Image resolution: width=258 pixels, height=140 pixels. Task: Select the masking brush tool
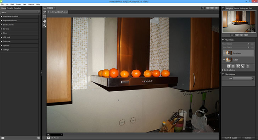44,12
